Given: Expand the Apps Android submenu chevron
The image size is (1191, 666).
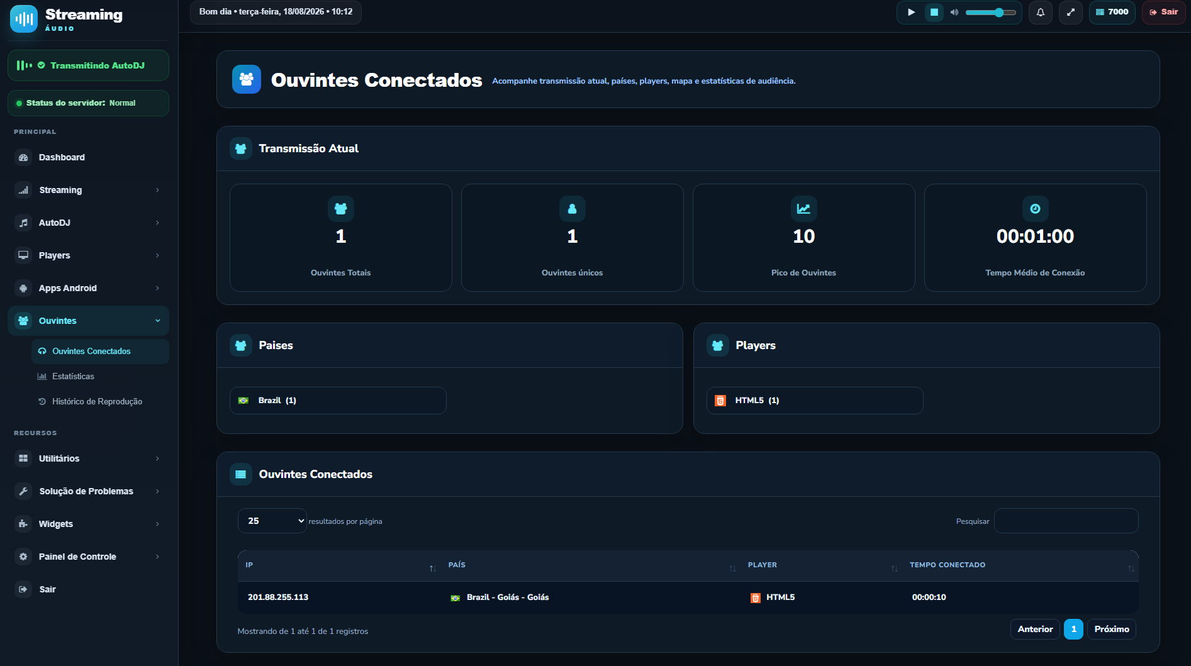Looking at the screenshot, I should 157,288.
